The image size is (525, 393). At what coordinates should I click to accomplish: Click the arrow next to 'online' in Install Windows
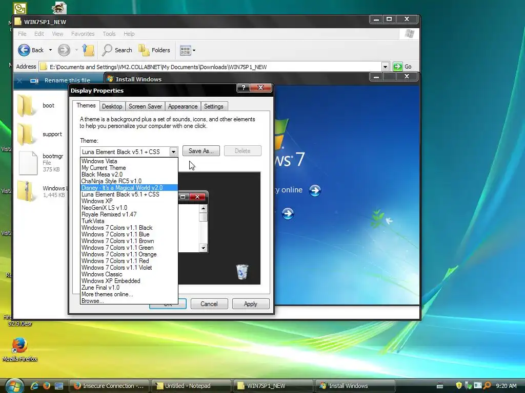click(315, 190)
